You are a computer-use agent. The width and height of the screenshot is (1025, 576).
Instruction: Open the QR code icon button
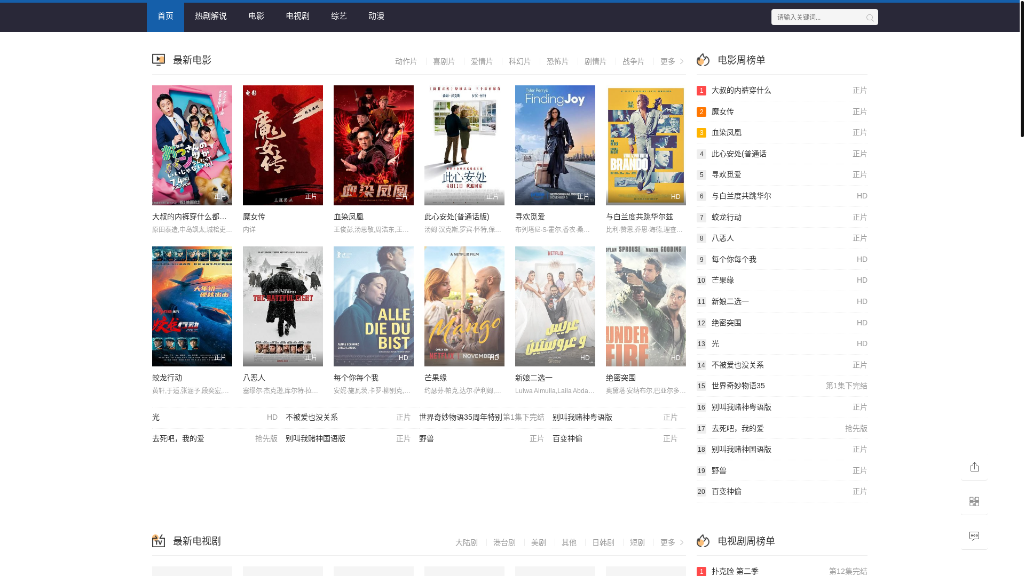(x=974, y=502)
